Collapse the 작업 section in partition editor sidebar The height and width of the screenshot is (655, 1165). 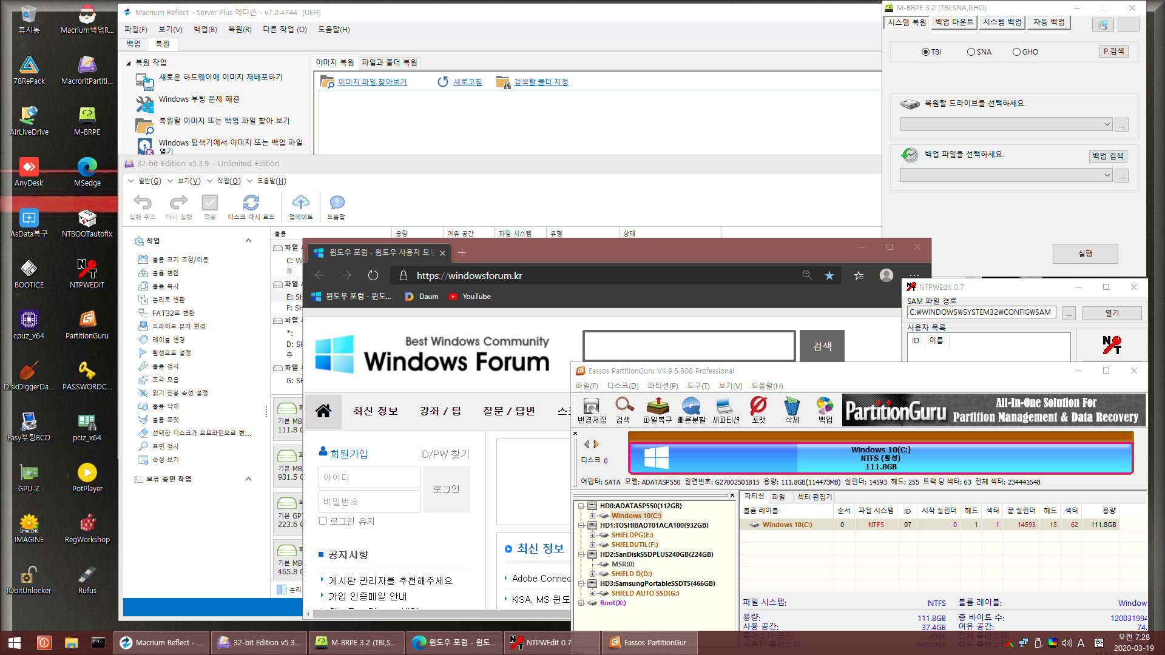248,241
